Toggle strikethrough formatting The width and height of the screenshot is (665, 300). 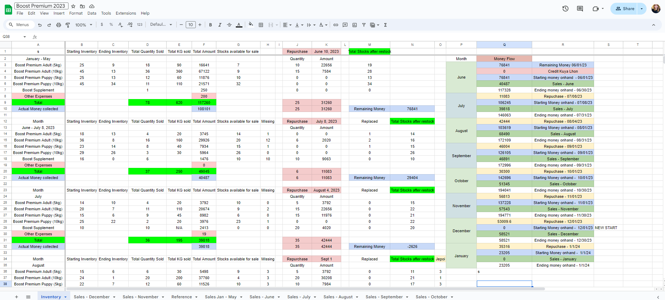pyautogui.click(x=229, y=25)
